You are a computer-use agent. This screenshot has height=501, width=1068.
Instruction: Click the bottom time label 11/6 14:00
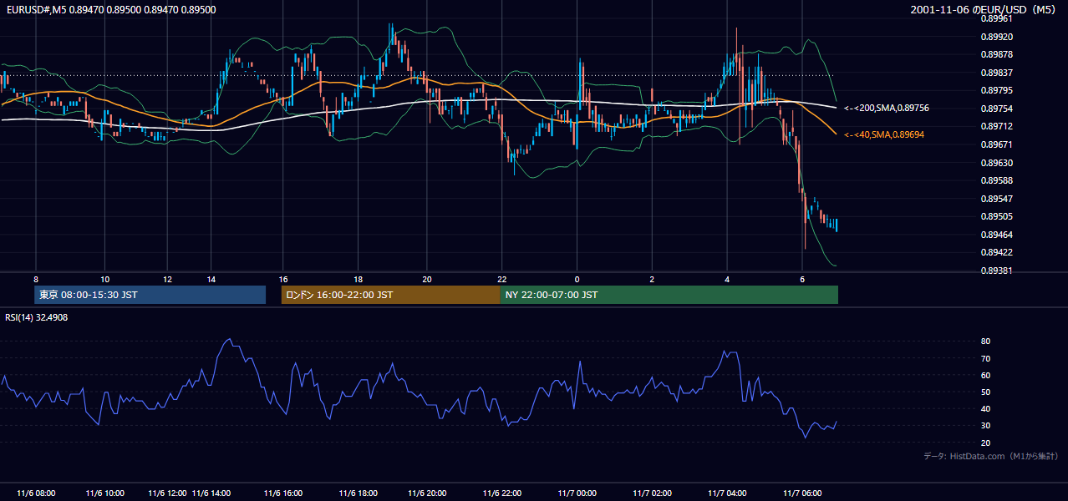(x=211, y=493)
